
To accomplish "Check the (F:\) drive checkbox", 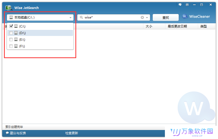I will click(x=11, y=46).
